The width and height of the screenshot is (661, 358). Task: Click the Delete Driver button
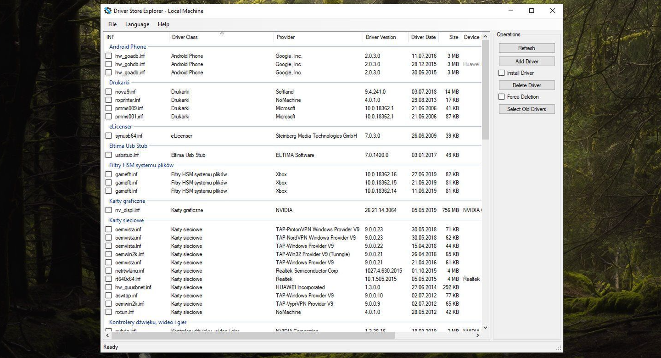pyautogui.click(x=527, y=85)
